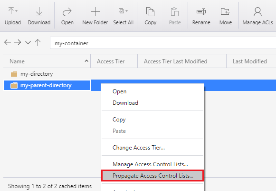Click the Upload toolbar icon
Image resolution: width=276 pixels, height=191 pixels.
click(11, 11)
